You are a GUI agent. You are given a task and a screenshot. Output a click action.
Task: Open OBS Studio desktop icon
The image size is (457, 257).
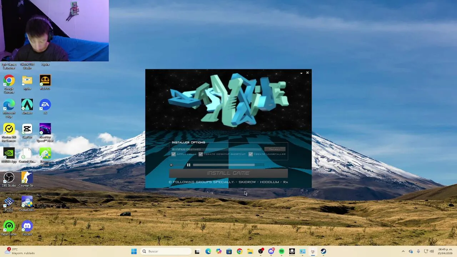9,180
